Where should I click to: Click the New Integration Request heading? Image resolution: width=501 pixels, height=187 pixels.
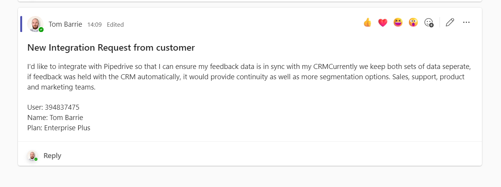(111, 48)
